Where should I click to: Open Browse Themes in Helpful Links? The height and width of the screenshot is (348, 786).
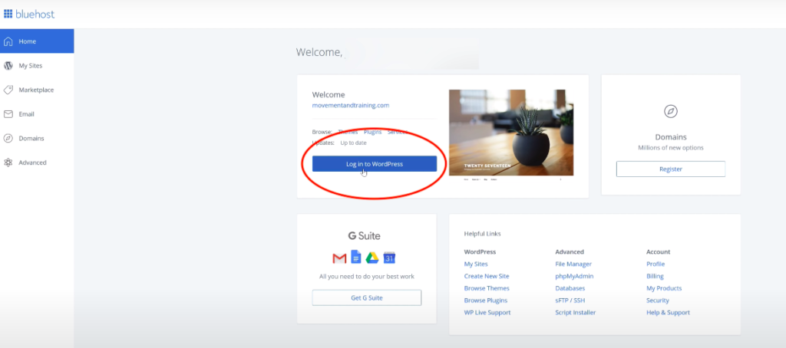(x=487, y=288)
